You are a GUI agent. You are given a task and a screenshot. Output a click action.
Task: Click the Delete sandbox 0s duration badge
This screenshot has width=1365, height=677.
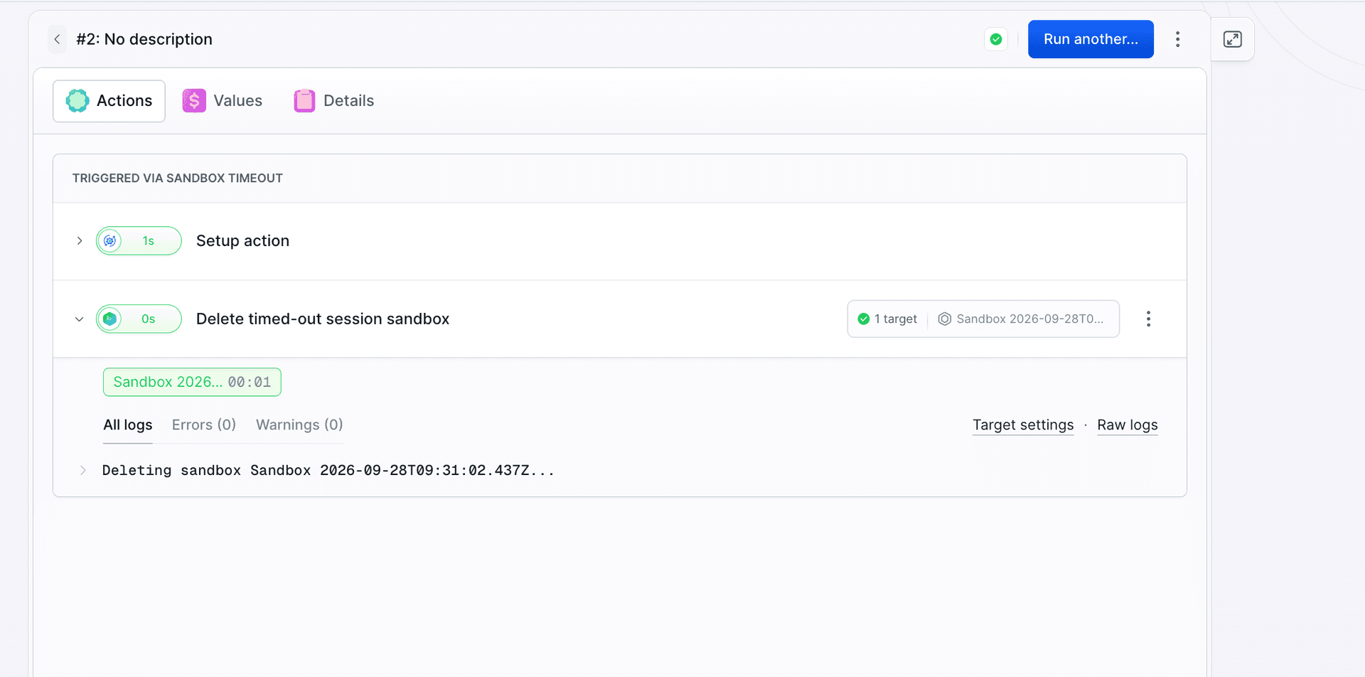coord(139,319)
